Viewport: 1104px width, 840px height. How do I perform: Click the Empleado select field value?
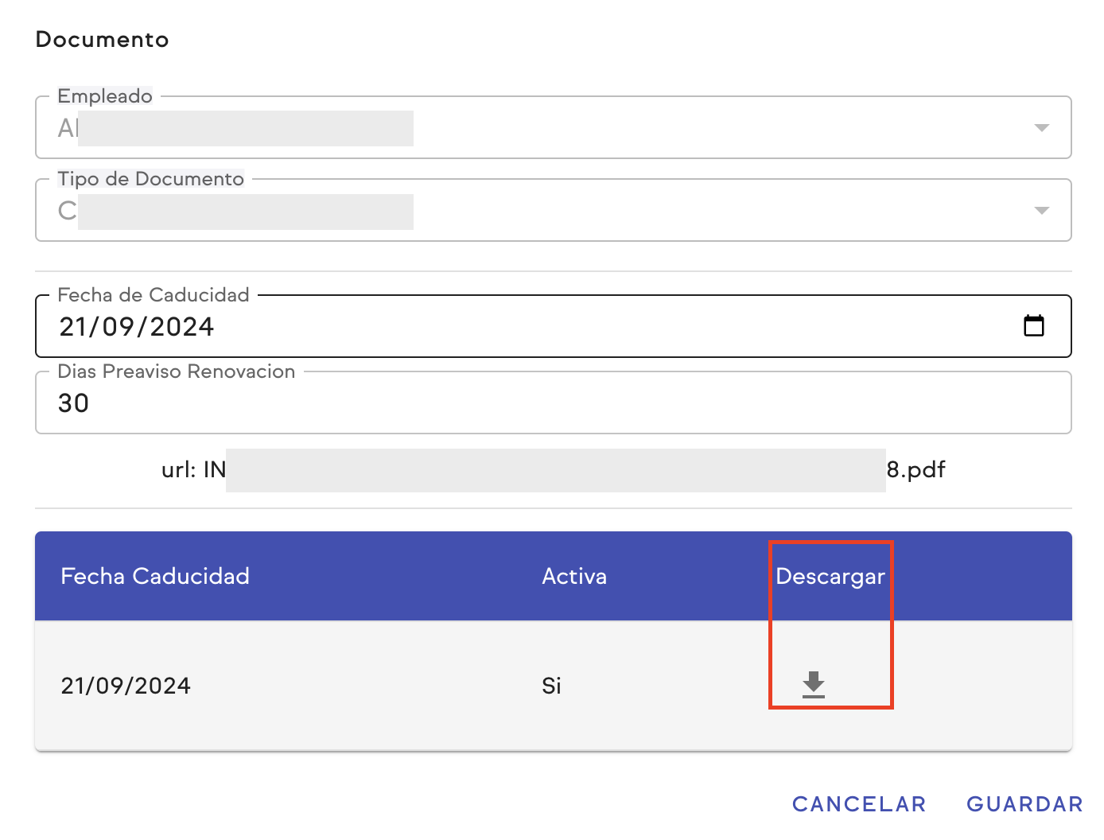[x=239, y=129]
